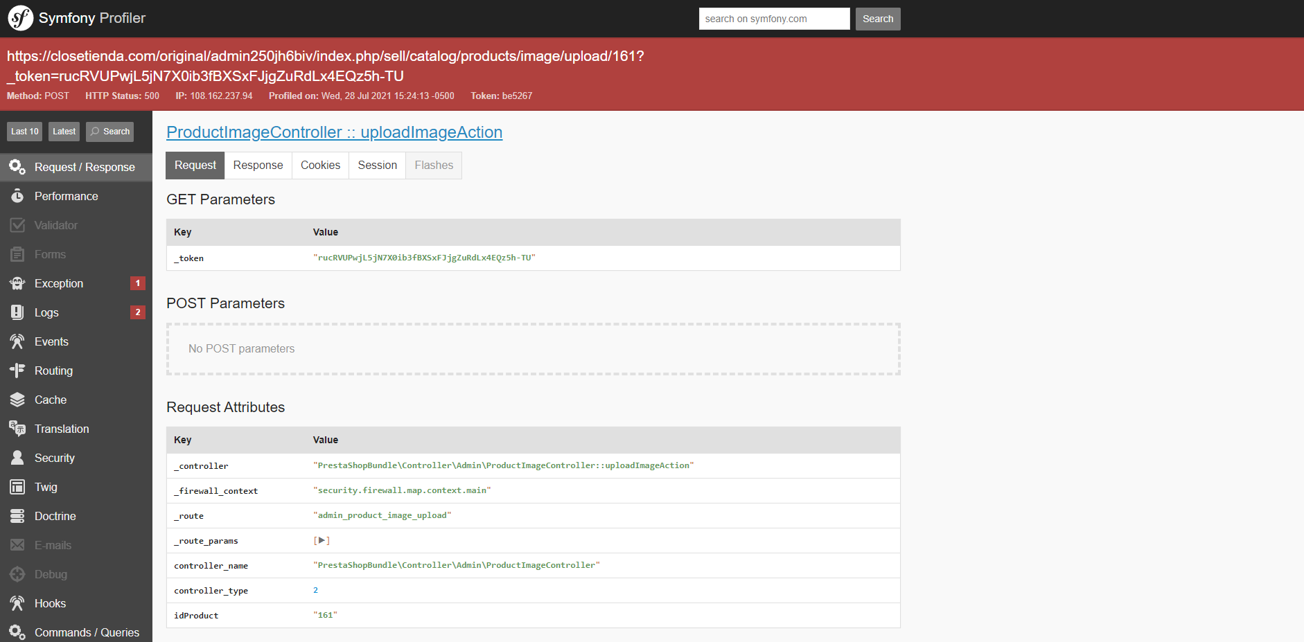Click the Latest profiles button

tap(64, 132)
